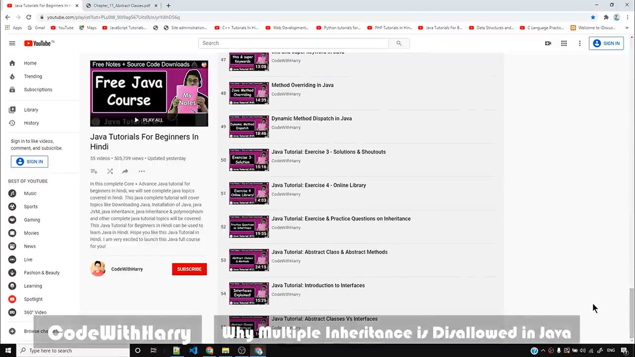Open the JavaScript Tutorials bookmark
Image resolution: width=635 pixels, height=357 pixels.
(x=124, y=28)
